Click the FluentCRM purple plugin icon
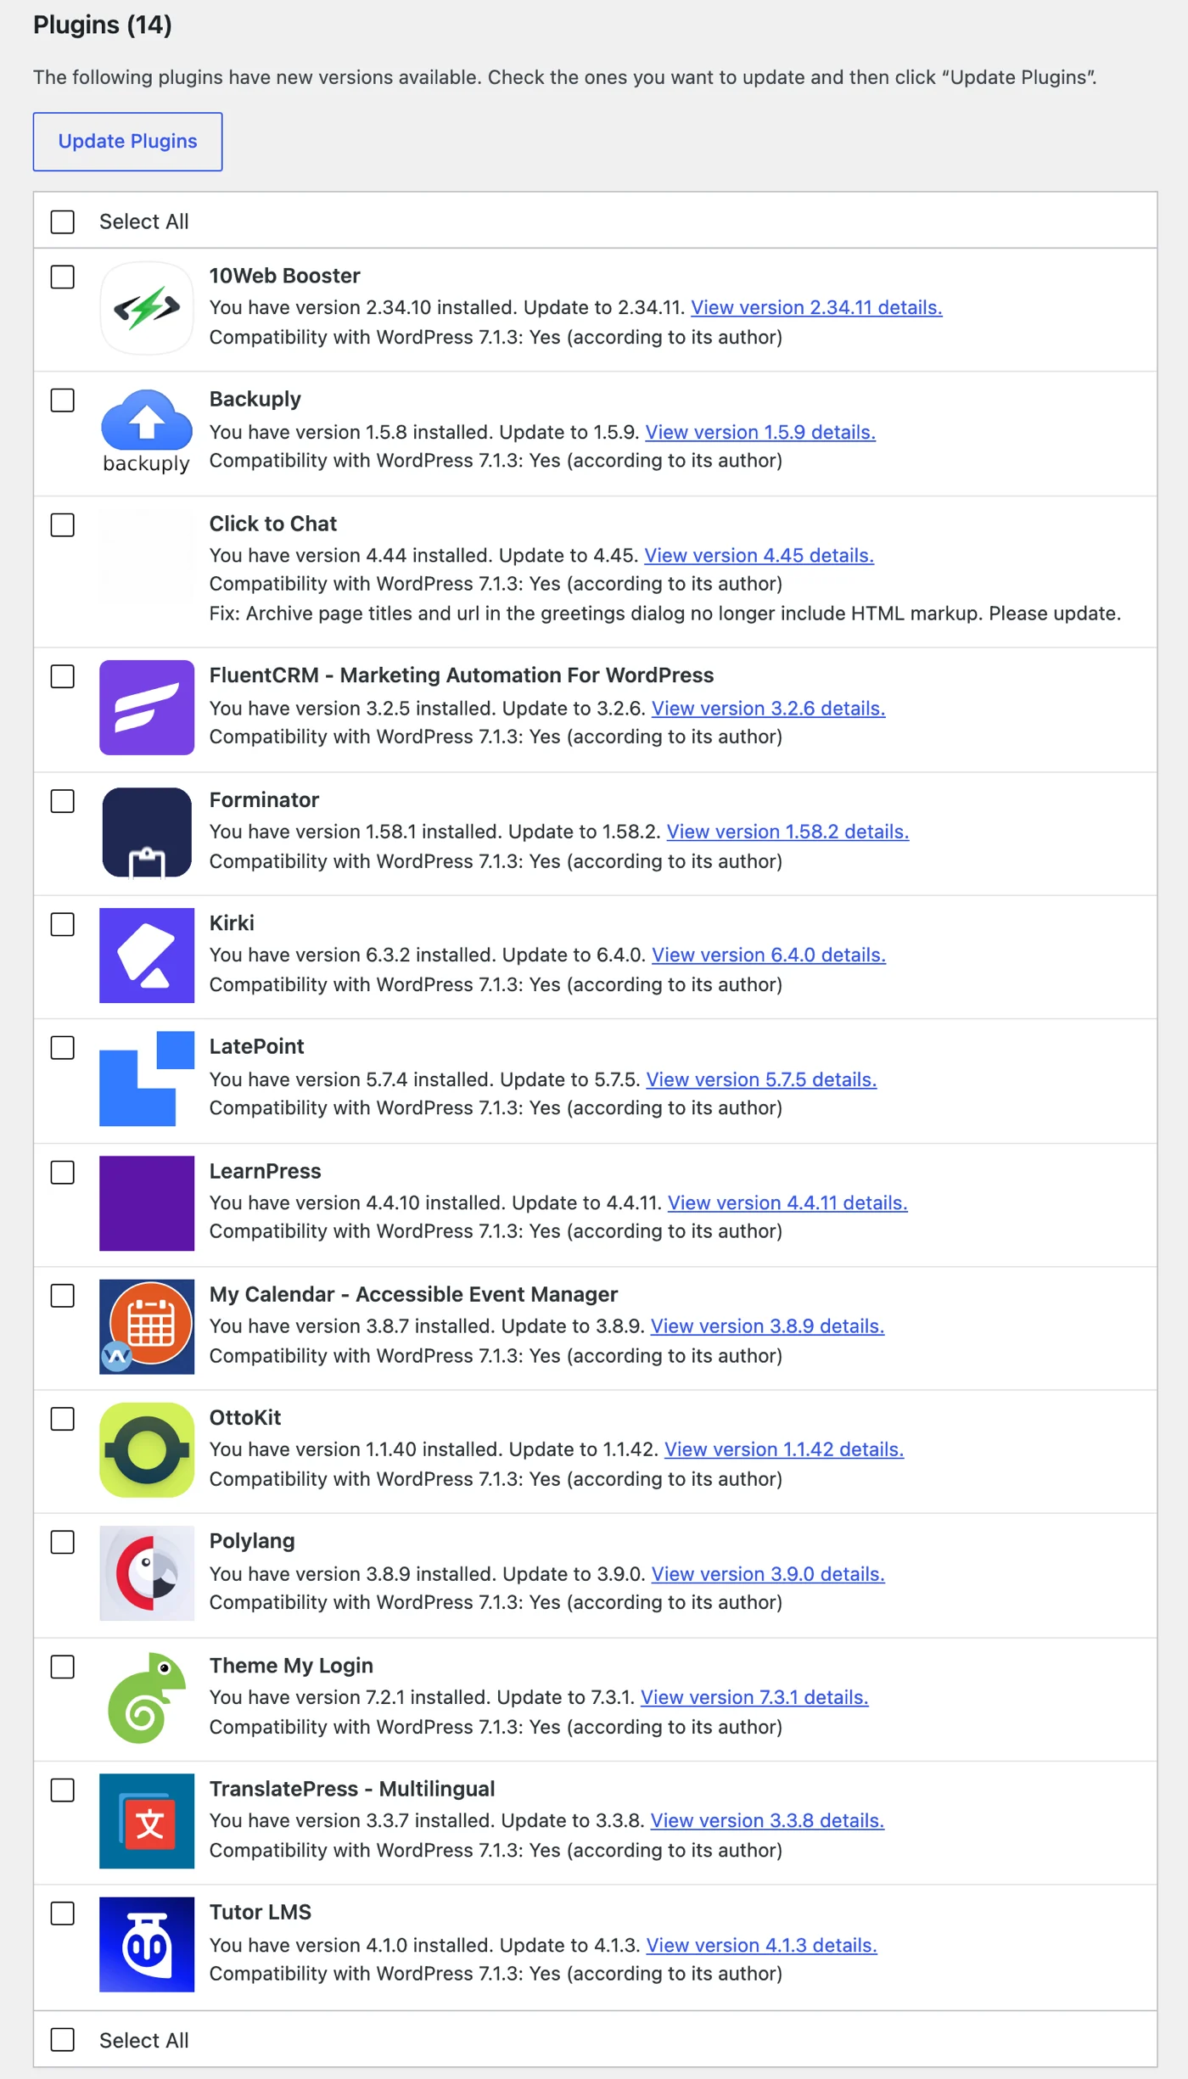This screenshot has width=1188, height=2079. 147,708
